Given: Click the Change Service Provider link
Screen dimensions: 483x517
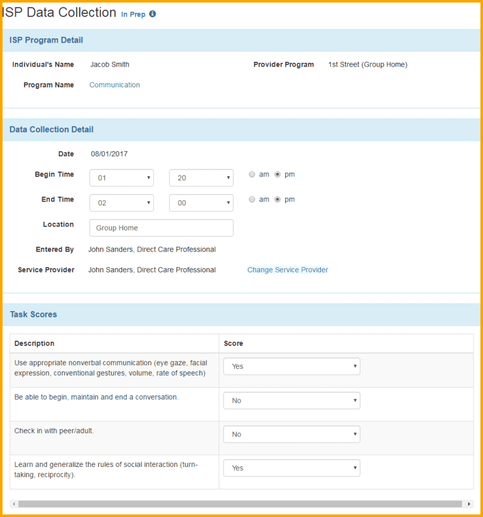Looking at the screenshot, I should [x=287, y=270].
